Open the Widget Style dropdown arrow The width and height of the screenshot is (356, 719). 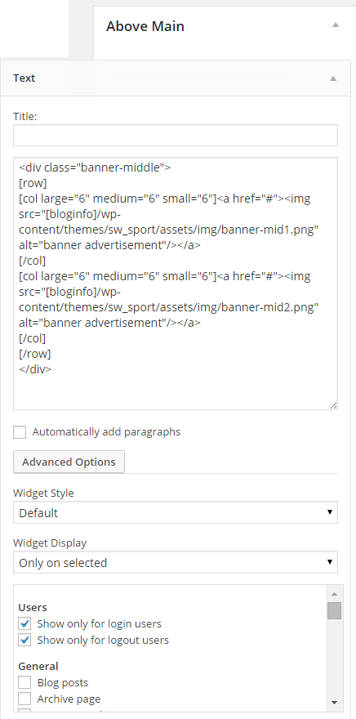[x=329, y=511]
